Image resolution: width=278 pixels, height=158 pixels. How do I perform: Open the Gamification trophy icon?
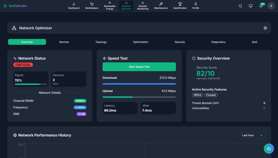tap(180, 4)
